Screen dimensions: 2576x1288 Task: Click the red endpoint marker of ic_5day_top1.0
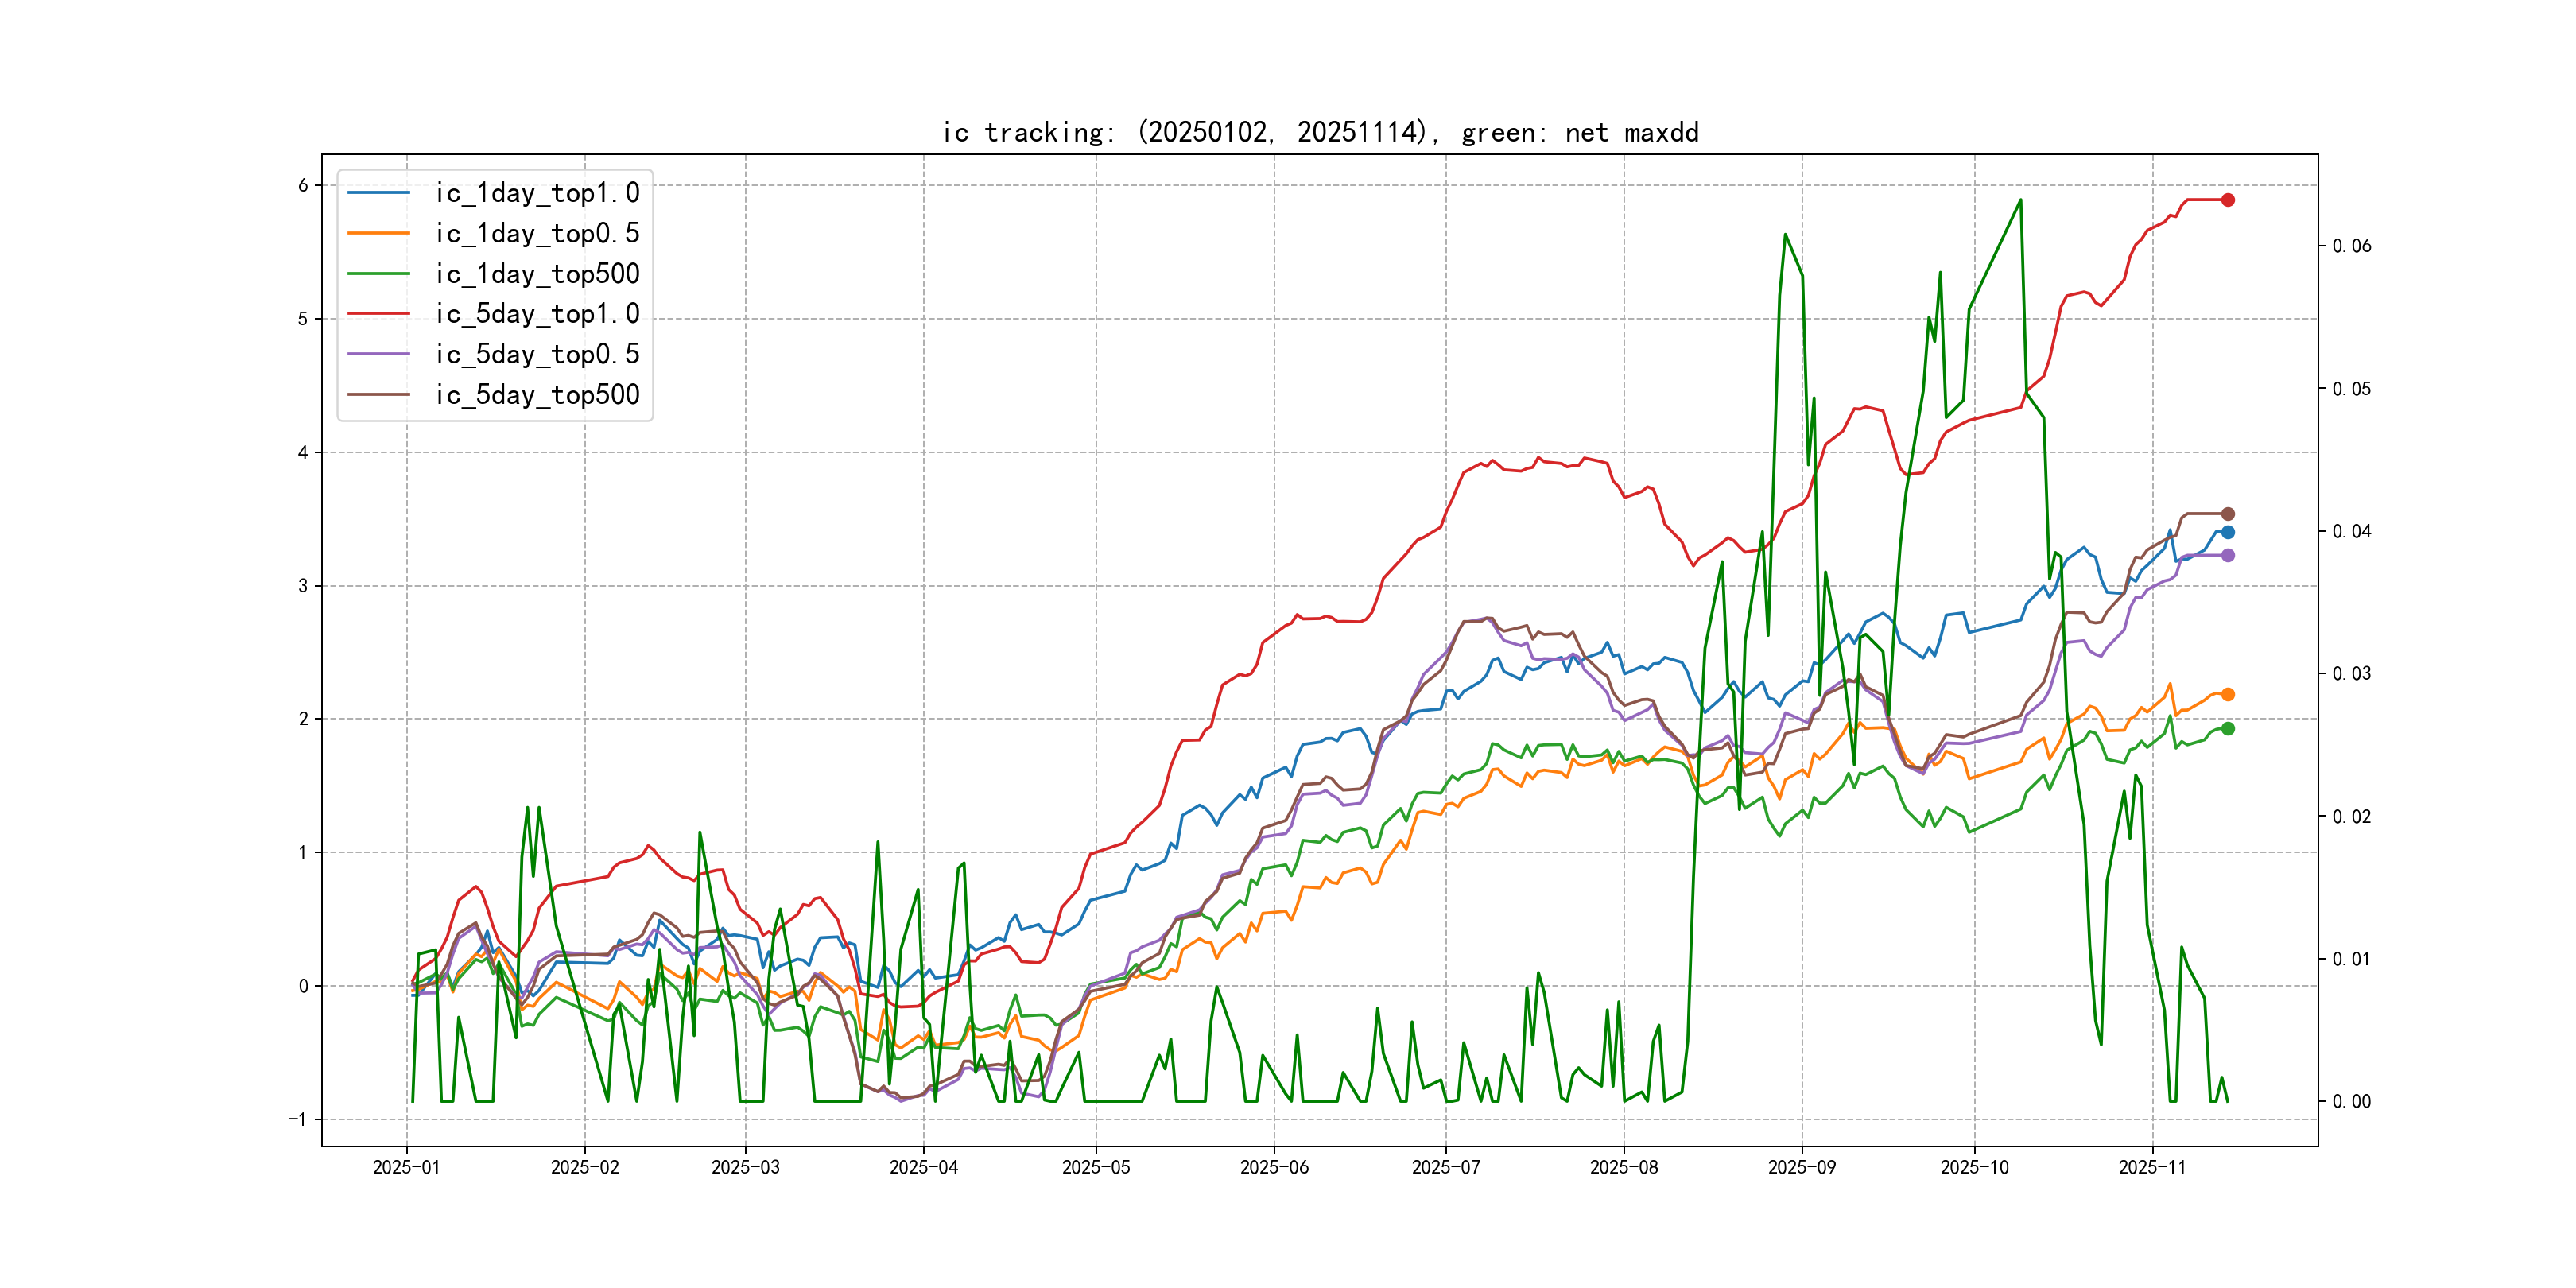coord(2227,200)
